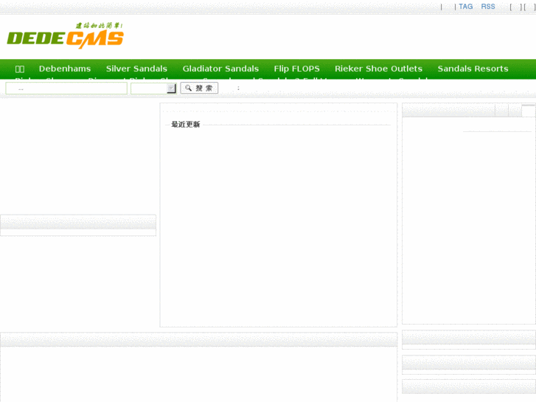Select Gladiator Sandals menu item

click(x=220, y=69)
